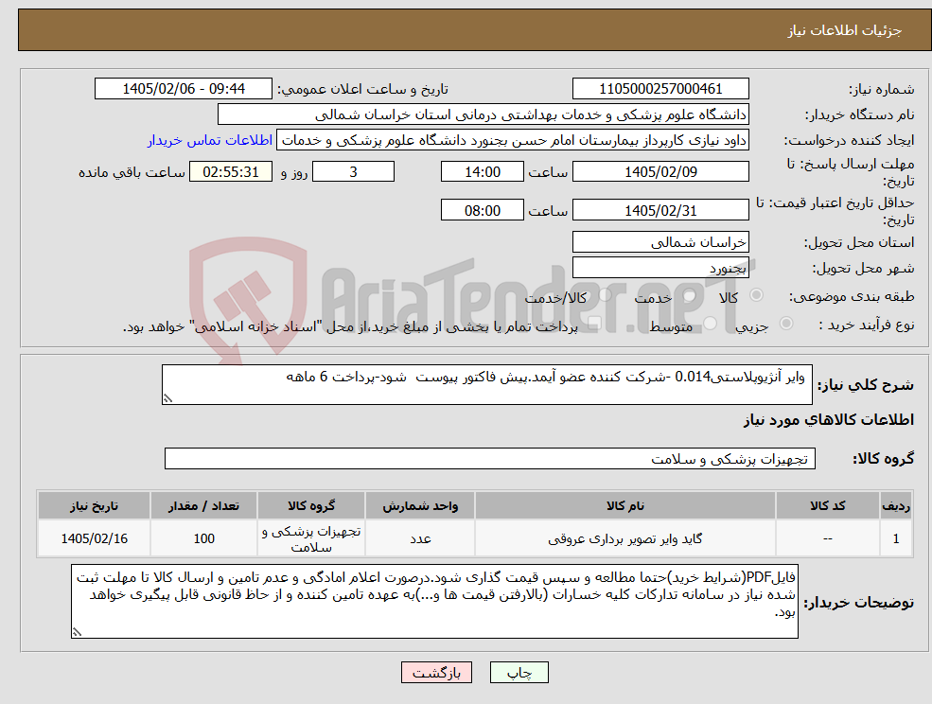Click the resize handle of buyer notes textarea
The image size is (932, 704).
(77, 633)
